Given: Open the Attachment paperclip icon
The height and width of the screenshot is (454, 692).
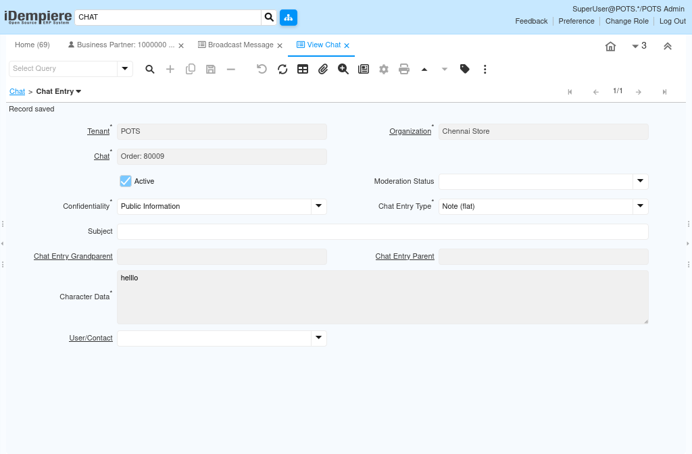Looking at the screenshot, I should [323, 70].
